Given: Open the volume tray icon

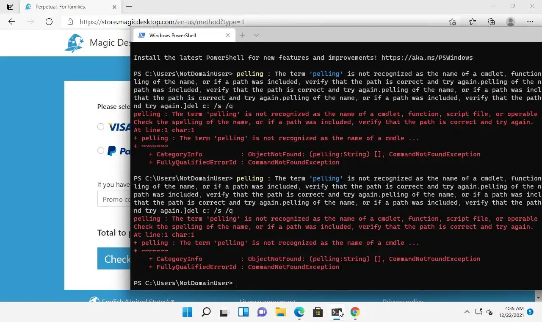Looking at the screenshot, I should [489, 312].
